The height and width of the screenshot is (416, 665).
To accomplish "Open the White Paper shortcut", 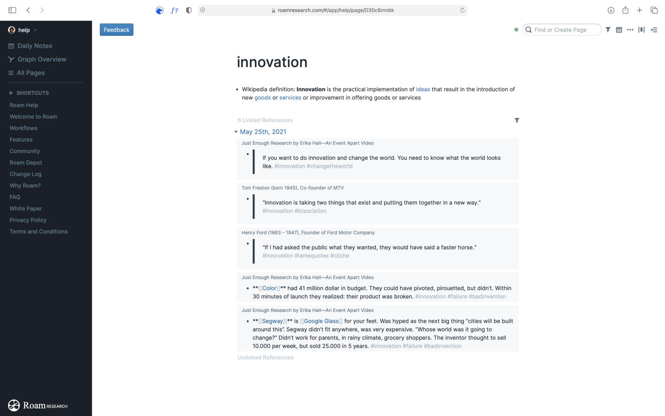I will tap(26, 208).
